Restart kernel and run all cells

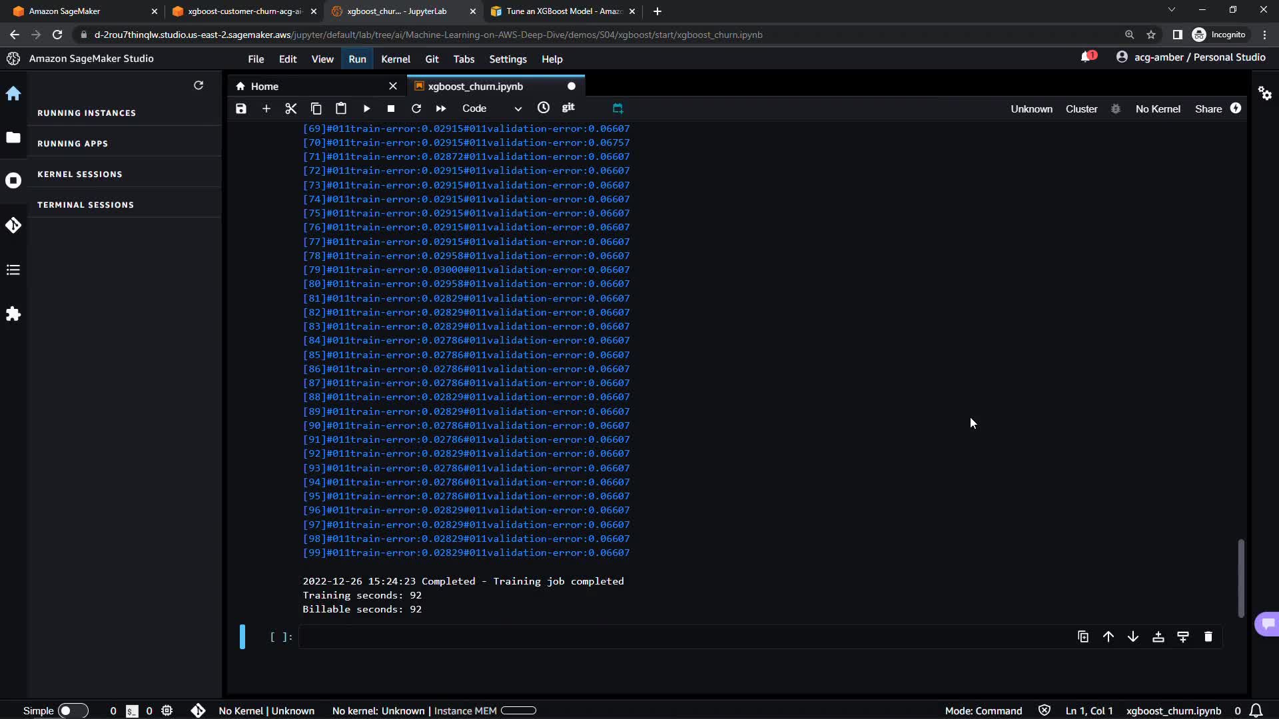(x=441, y=109)
